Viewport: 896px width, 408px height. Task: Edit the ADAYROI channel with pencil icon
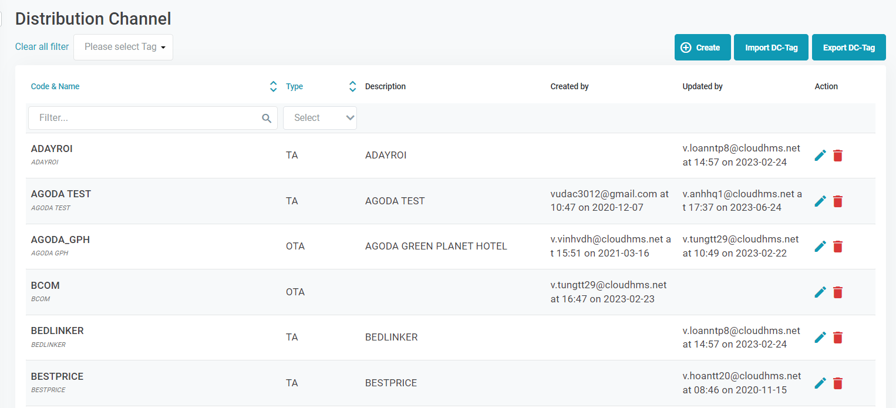click(x=820, y=156)
